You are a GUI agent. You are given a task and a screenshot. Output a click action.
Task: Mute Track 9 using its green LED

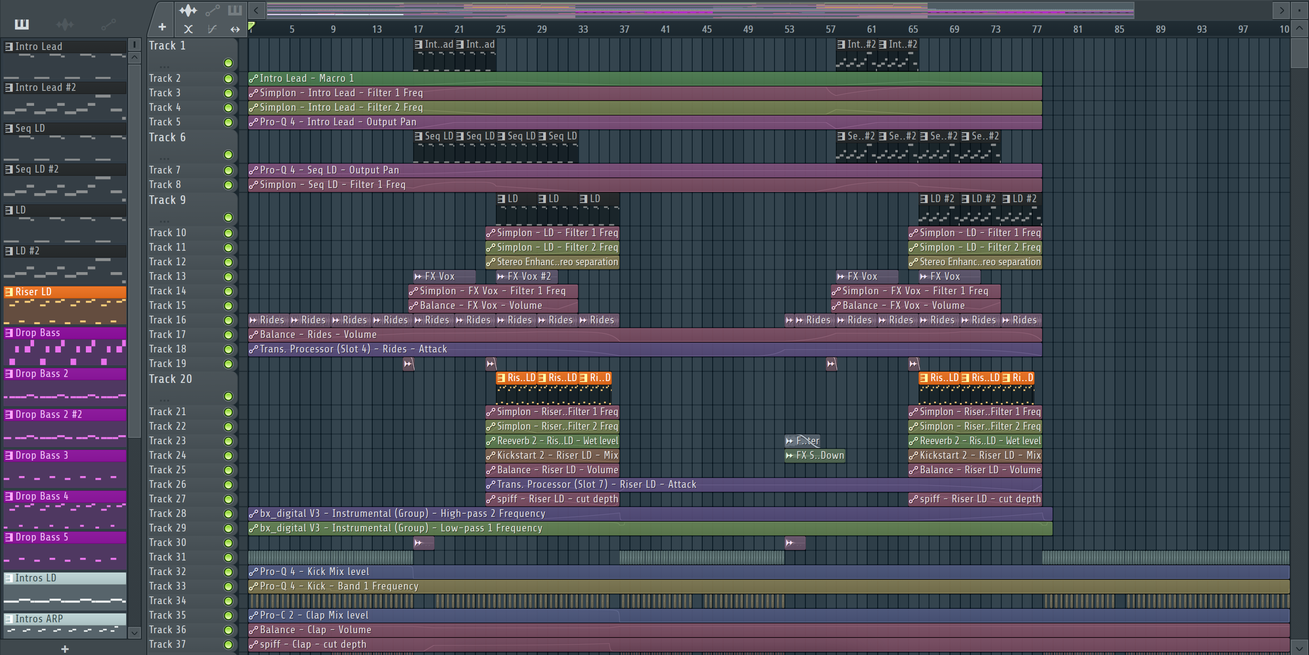click(228, 217)
